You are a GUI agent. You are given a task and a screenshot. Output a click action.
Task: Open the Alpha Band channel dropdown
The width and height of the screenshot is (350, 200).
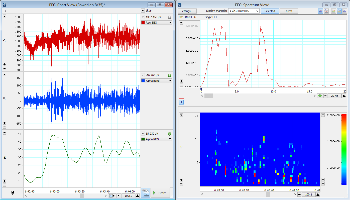click(x=156, y=80)
